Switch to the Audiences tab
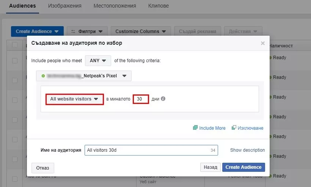 coord(22,6)
